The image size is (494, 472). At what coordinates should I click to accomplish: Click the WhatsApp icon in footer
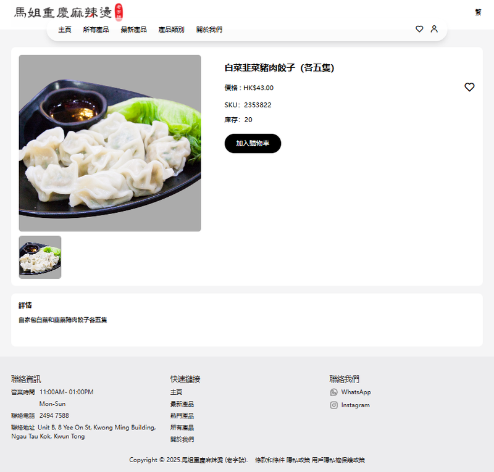(x=333, y=392)
